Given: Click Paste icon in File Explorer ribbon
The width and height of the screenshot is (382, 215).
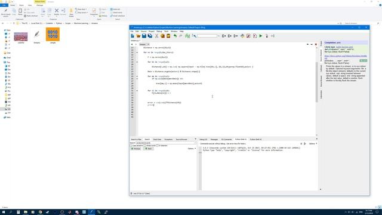Looking at the screenshot, I should 20,11.
